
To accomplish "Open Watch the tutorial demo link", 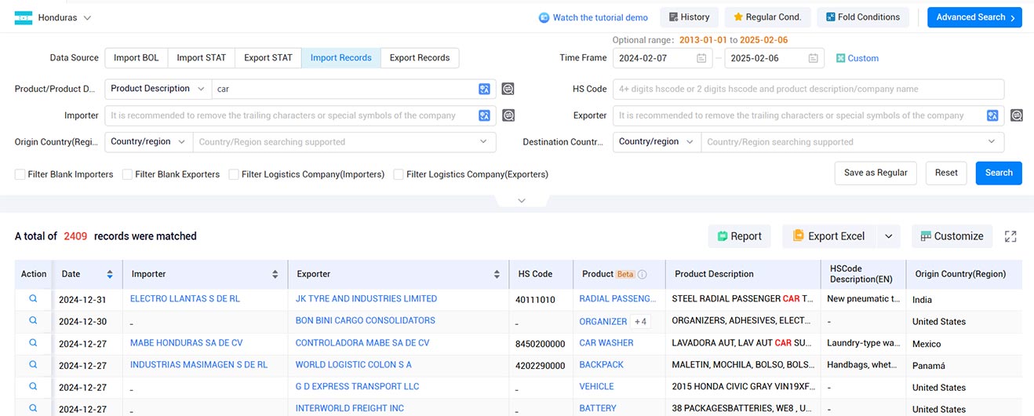I will tap(600, 17).
